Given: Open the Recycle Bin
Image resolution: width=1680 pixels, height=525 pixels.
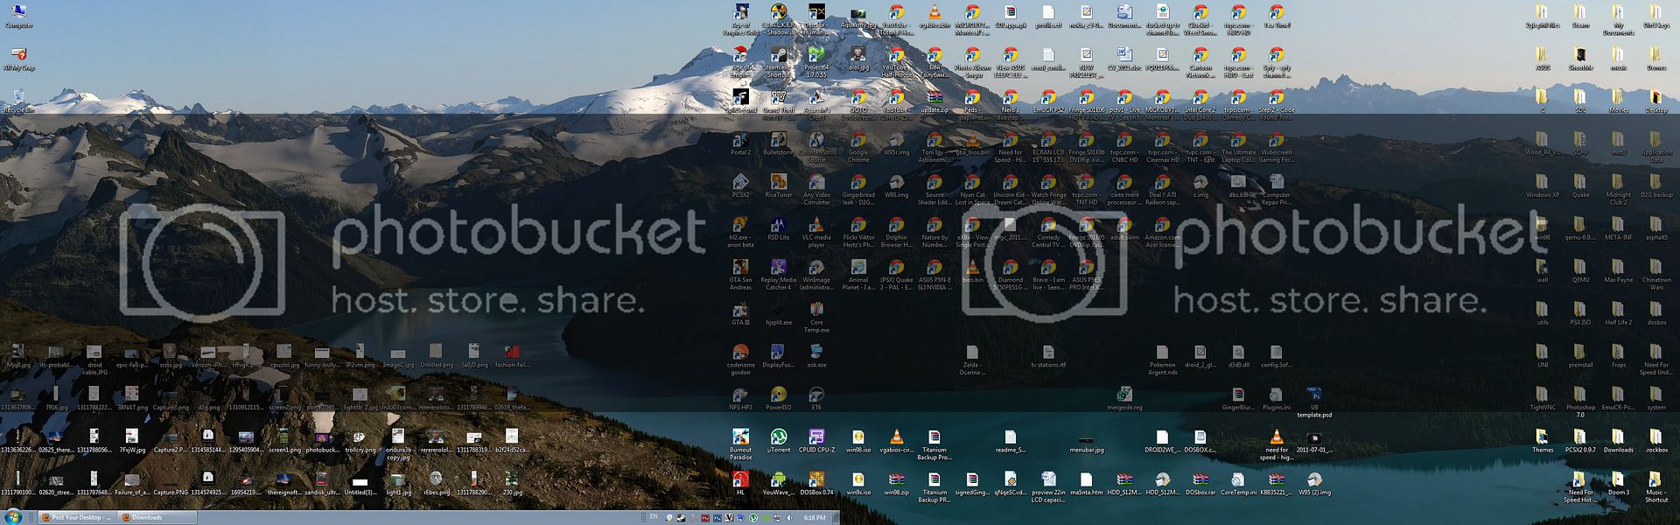Looking at the screenshot, I should point(18,98).
